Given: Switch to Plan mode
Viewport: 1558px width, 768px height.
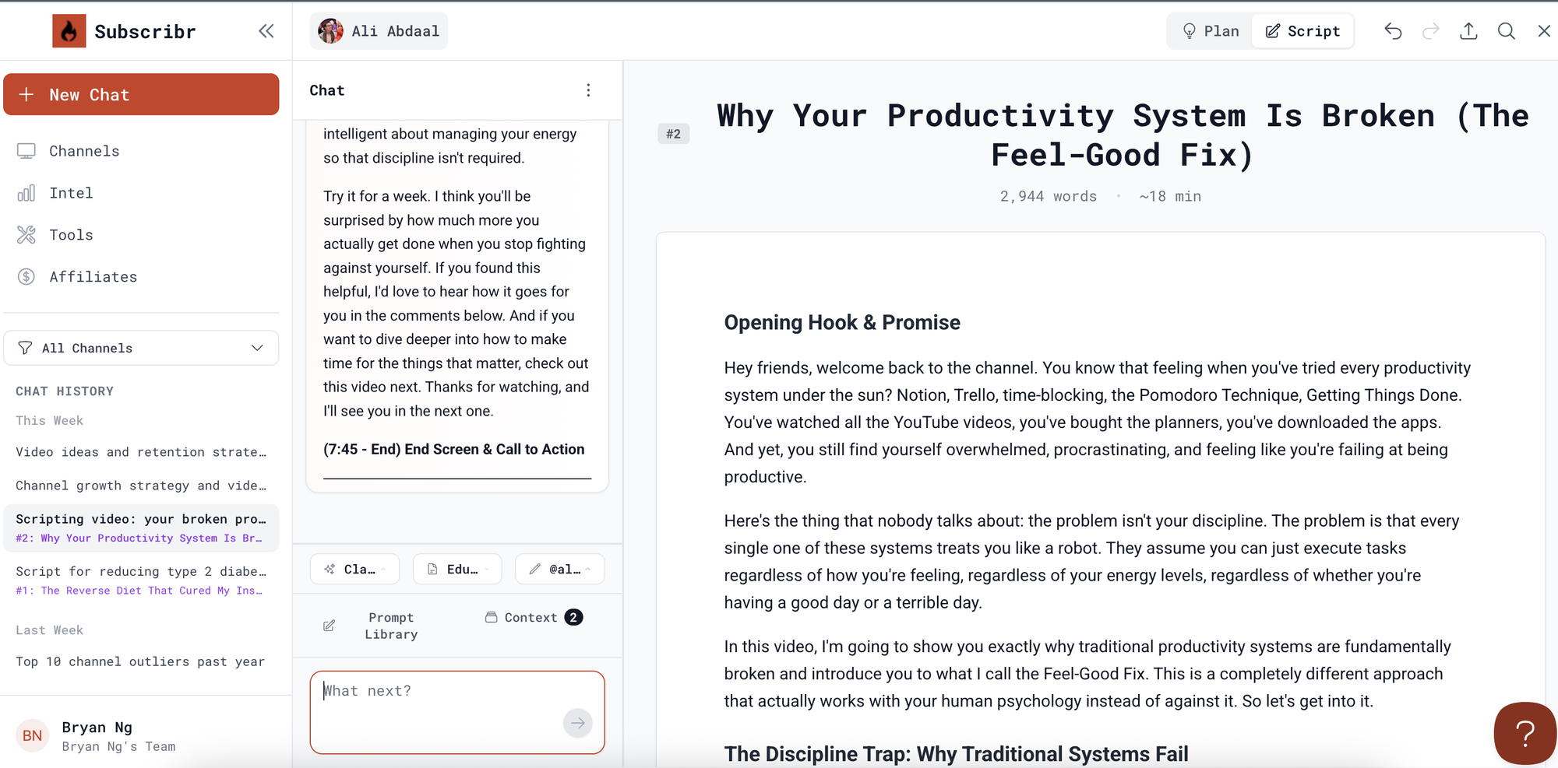Looking at the screenshot, I should coord(1211,31).
